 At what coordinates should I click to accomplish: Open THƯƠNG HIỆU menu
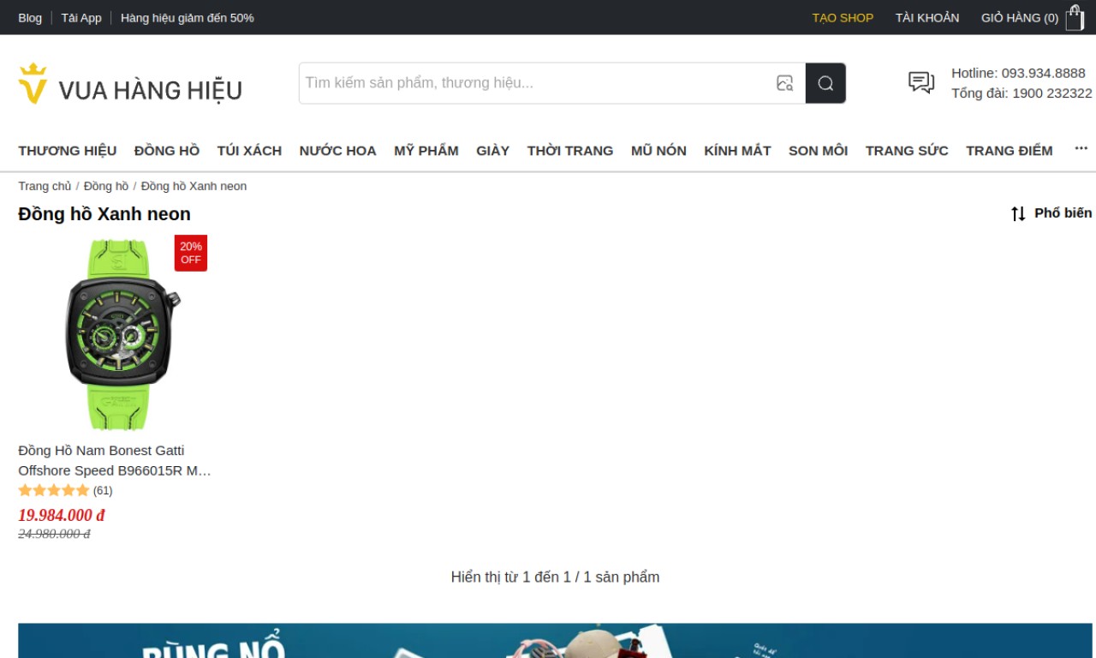pyautogui.click(x=68, y=151)
